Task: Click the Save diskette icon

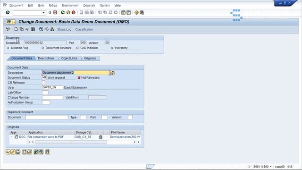Action: (x=55, y=13)
